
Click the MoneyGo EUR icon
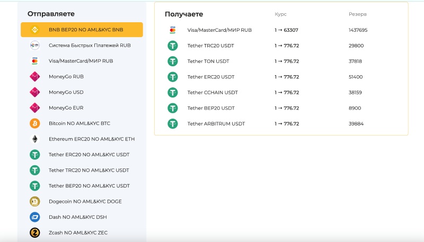tap(35, 108)
